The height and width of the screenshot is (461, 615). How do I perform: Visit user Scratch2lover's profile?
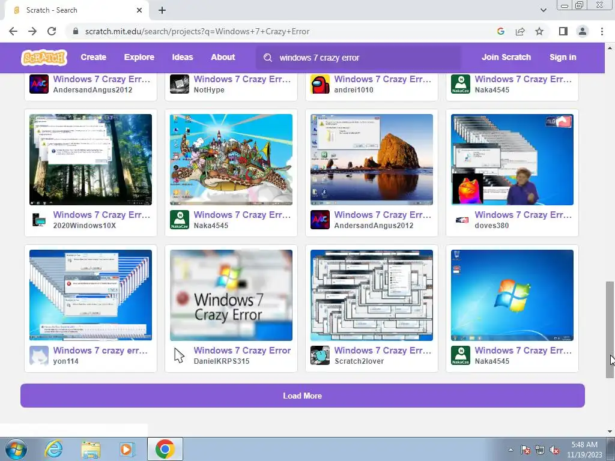click(x=359, y=361)
